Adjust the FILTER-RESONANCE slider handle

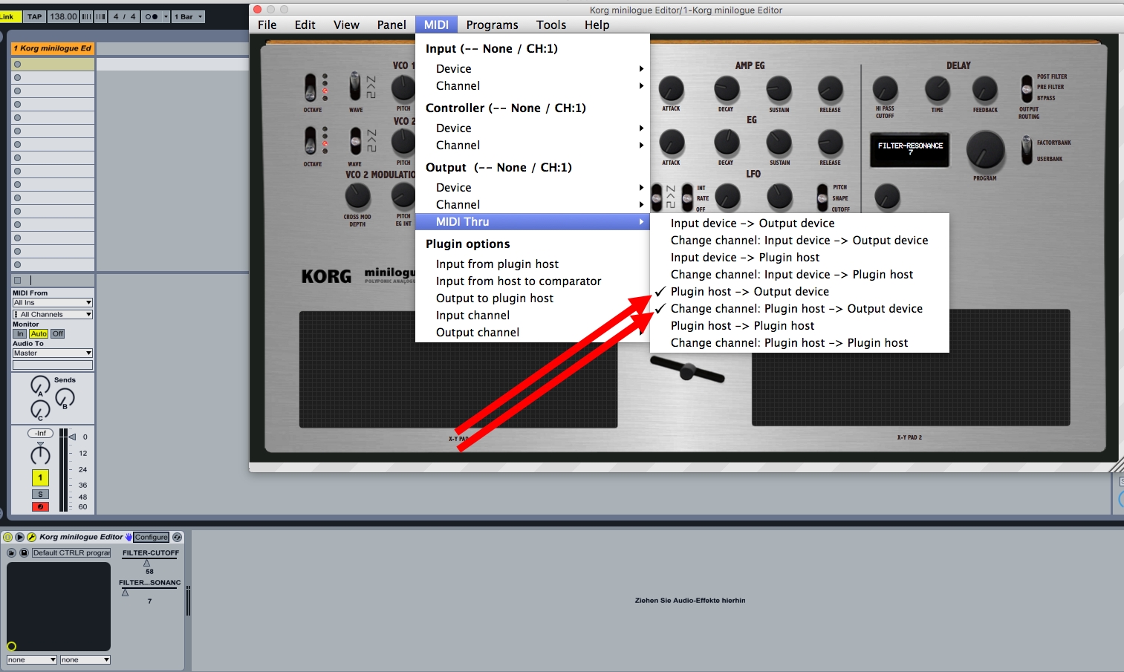coord(126,593)
